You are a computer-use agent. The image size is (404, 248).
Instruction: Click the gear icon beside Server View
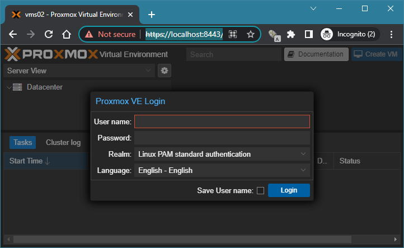(x=164, y=71)
